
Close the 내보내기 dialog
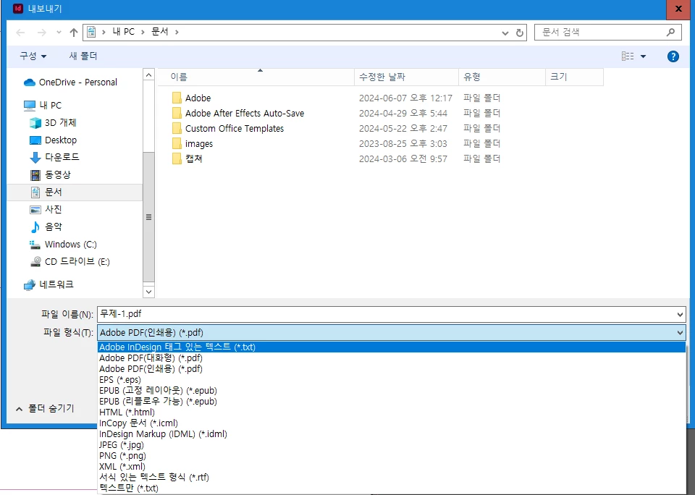tap(678, 9)
